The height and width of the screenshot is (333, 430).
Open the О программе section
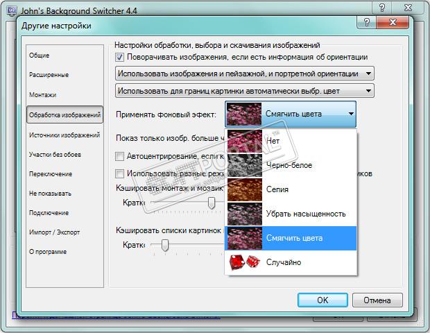48,252
